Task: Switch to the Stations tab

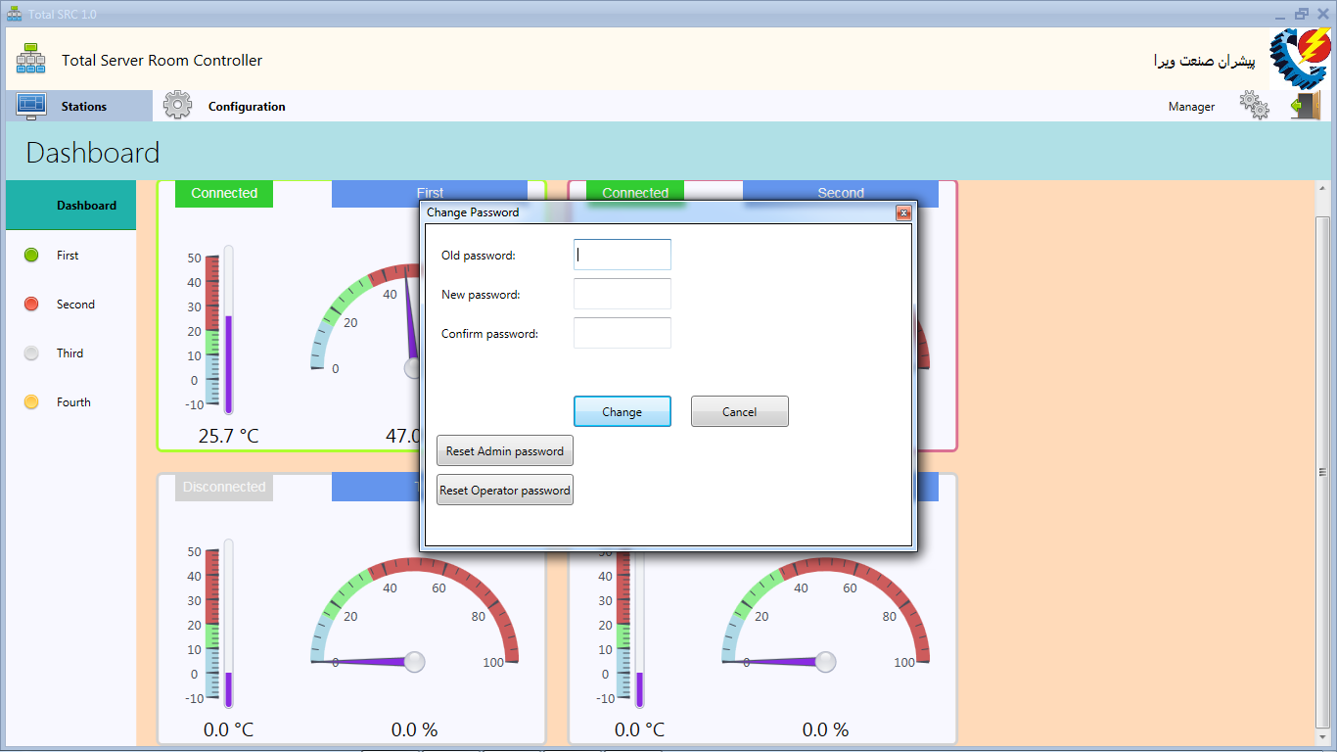Action: [79, 106]
